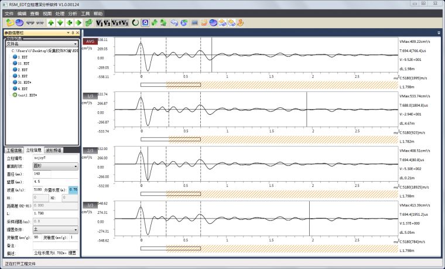
Task: Click the V1+V2 combined channel button
Action: tap(120, 23)
